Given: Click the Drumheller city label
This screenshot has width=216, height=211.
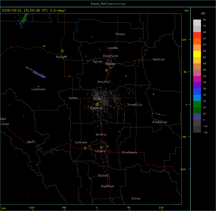Looking at the screenshot, I should pyautogui.click(x=160, y=122).
